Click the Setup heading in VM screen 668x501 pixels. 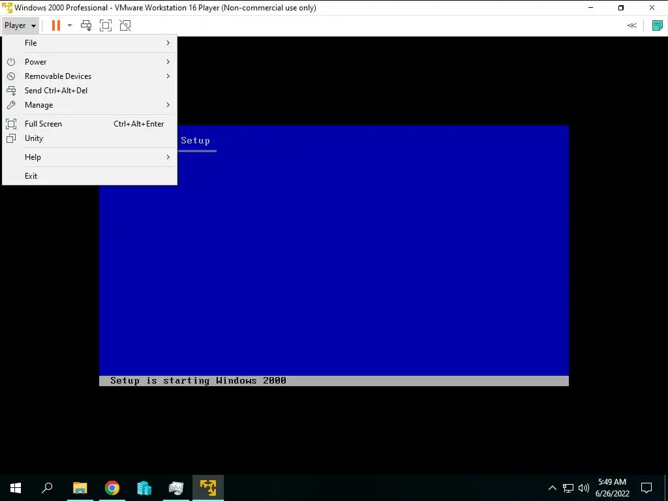tap(196, 141)
